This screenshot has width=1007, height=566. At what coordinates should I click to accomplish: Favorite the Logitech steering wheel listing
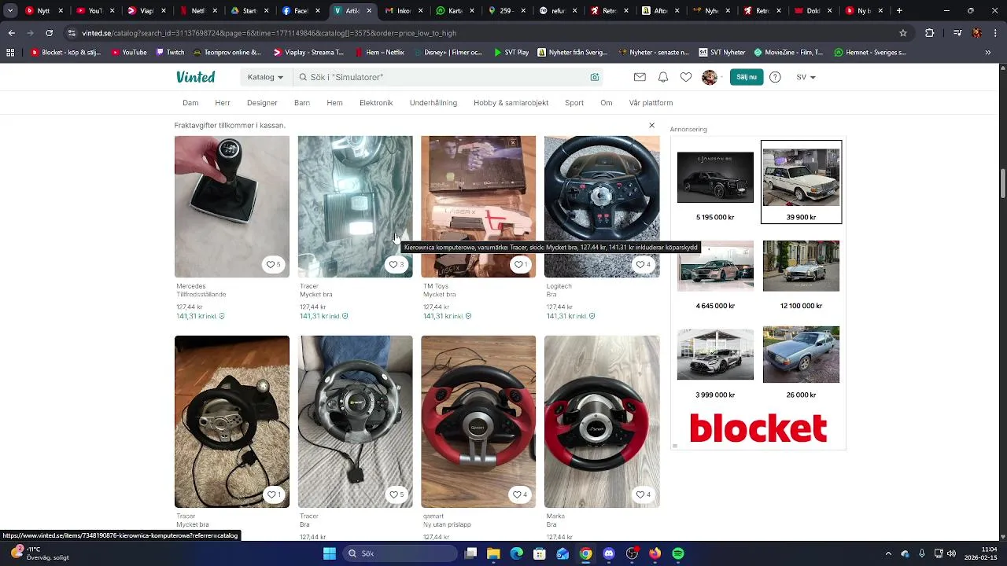644,265
